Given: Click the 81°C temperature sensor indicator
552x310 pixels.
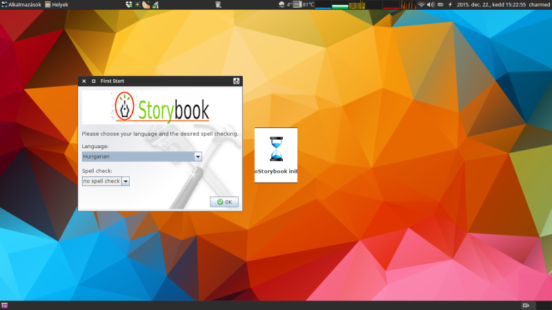Looking at the screenshot, I should 304,5.
